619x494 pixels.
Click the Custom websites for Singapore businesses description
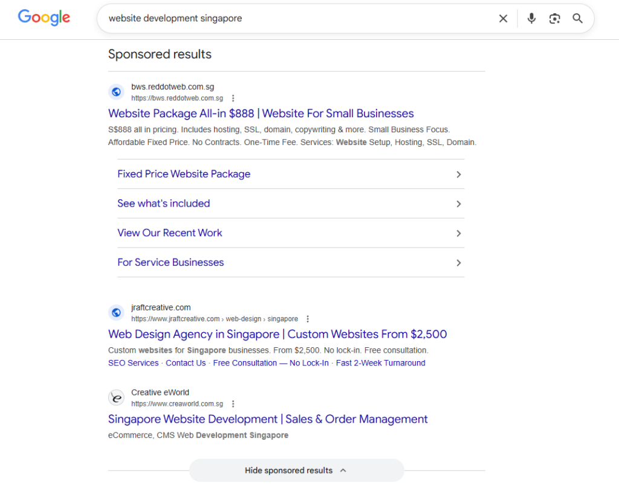tap(268, 350)
